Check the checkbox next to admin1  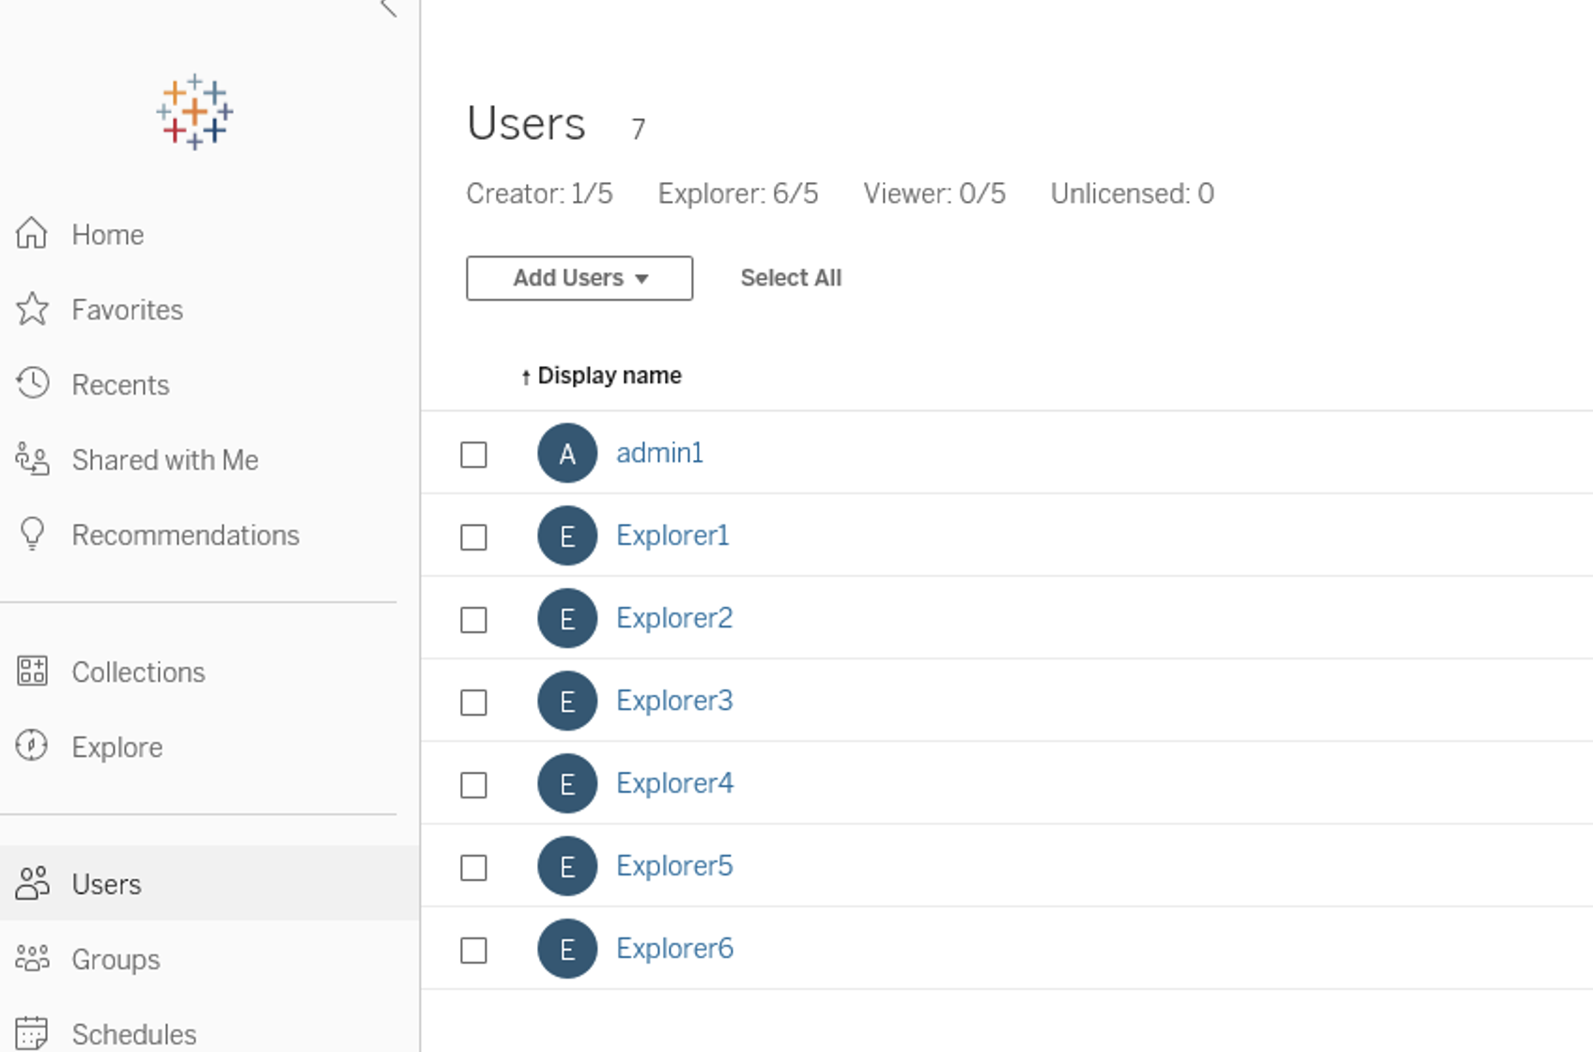point(473,454)
